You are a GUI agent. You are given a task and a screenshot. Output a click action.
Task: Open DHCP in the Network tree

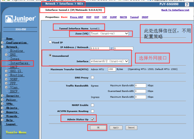coord(14,67)
